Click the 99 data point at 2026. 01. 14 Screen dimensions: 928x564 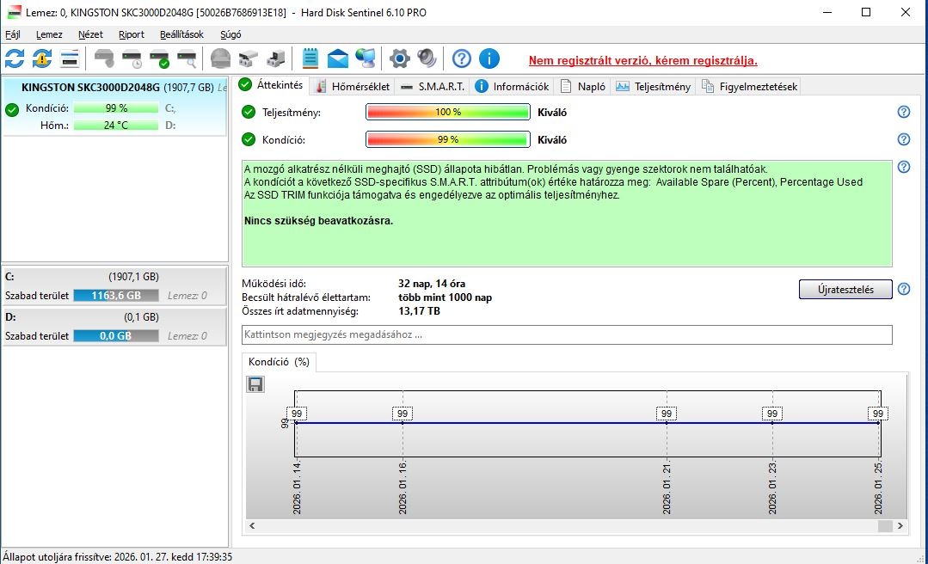[297, 414]
